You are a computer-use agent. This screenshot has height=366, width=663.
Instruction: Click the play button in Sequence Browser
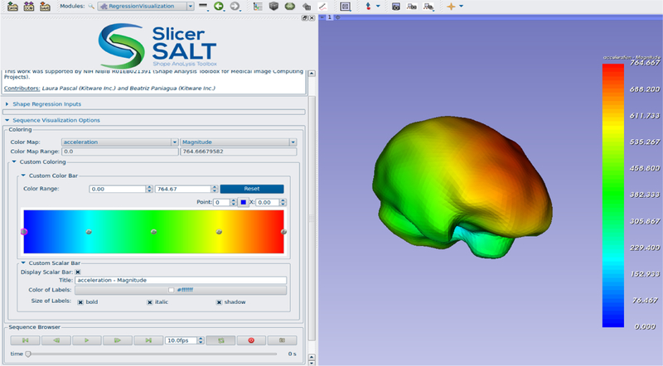86,340
